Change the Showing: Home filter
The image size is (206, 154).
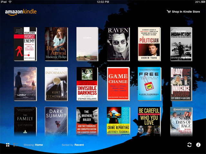click(33, 145)
